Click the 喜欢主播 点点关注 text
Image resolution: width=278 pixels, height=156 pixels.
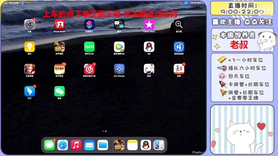pyautogui.click(x=242, y=22)
